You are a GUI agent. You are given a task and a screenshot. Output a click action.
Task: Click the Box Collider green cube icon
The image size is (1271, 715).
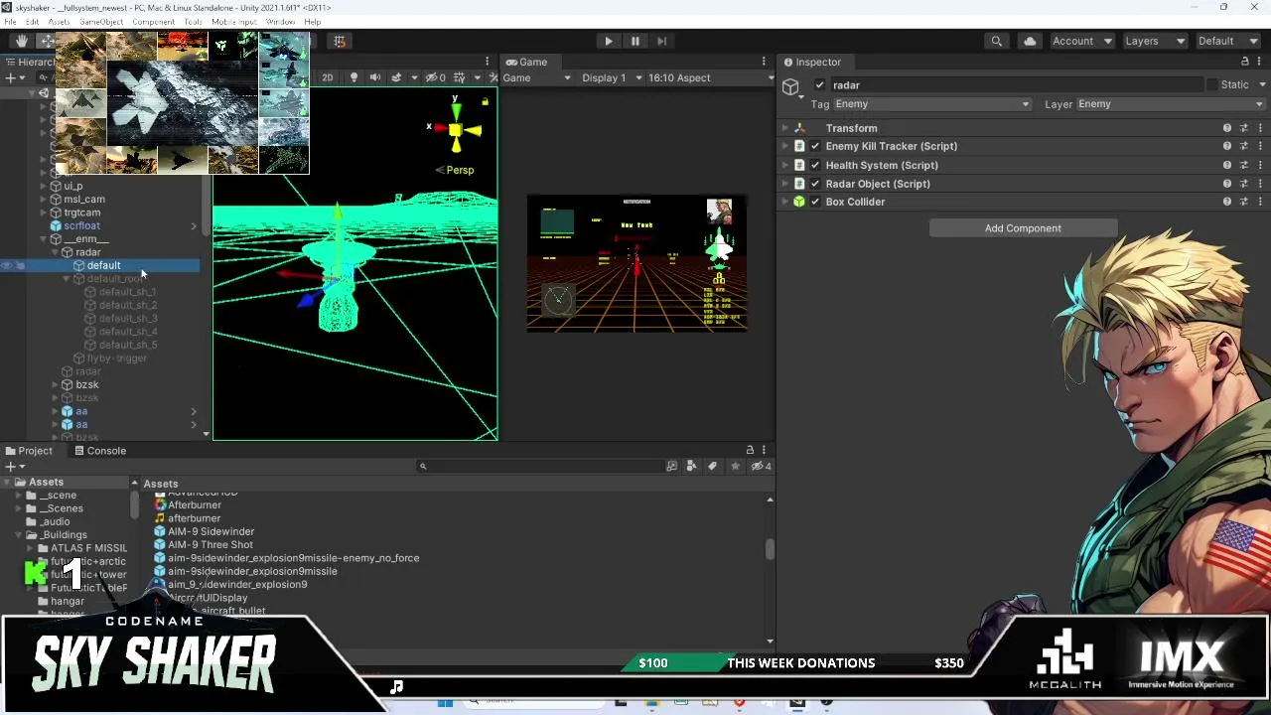[x=798, y=202]
